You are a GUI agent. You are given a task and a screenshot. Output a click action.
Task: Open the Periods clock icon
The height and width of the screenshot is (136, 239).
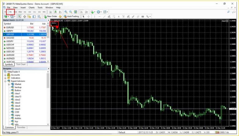98,12
